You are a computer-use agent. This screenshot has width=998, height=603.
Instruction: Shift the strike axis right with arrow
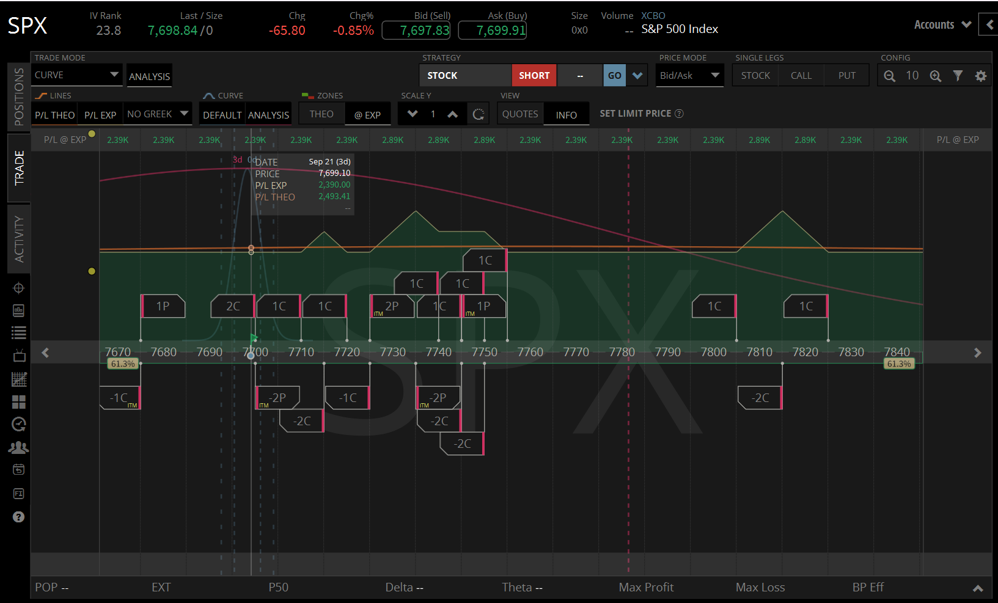pyautogui.click(x=977, y=353)
